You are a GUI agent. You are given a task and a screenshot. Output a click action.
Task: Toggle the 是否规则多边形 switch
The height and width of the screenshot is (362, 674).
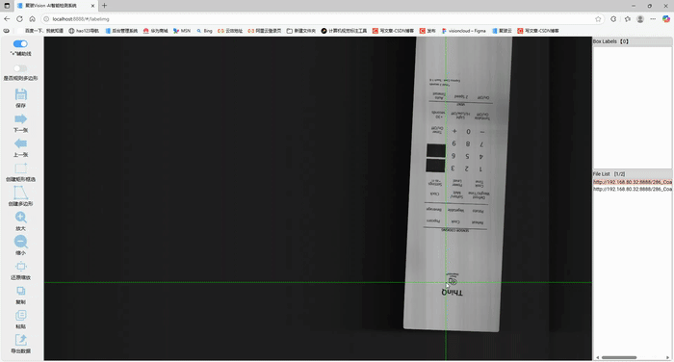pyautogui.click(x=20, y=68)
